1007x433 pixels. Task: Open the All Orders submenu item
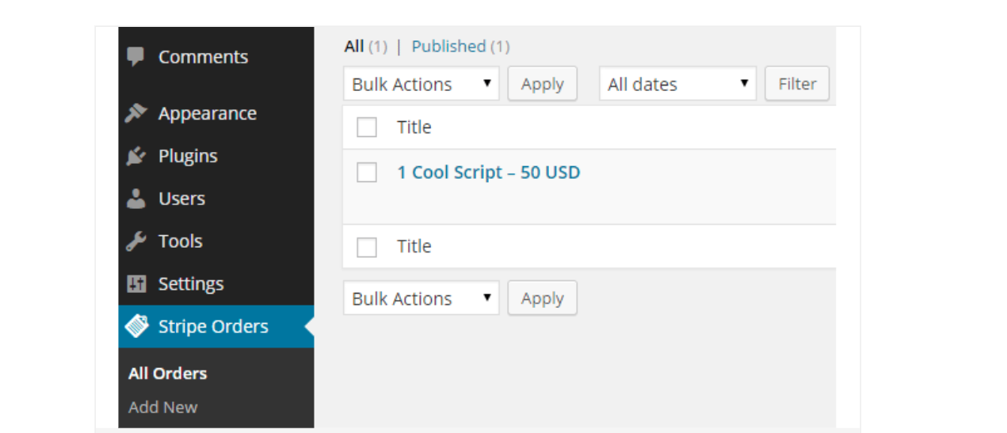[167, 374]
